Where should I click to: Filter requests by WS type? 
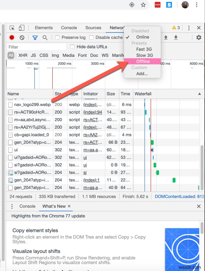coord(105,55)
